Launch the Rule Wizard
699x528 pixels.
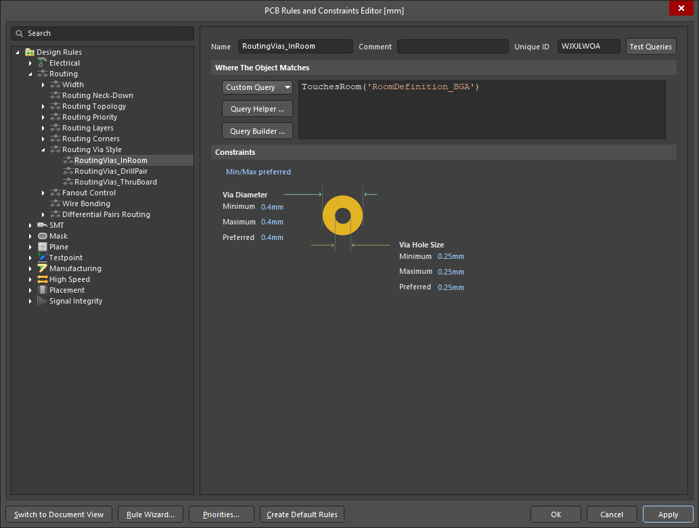(x=150, y=514)
